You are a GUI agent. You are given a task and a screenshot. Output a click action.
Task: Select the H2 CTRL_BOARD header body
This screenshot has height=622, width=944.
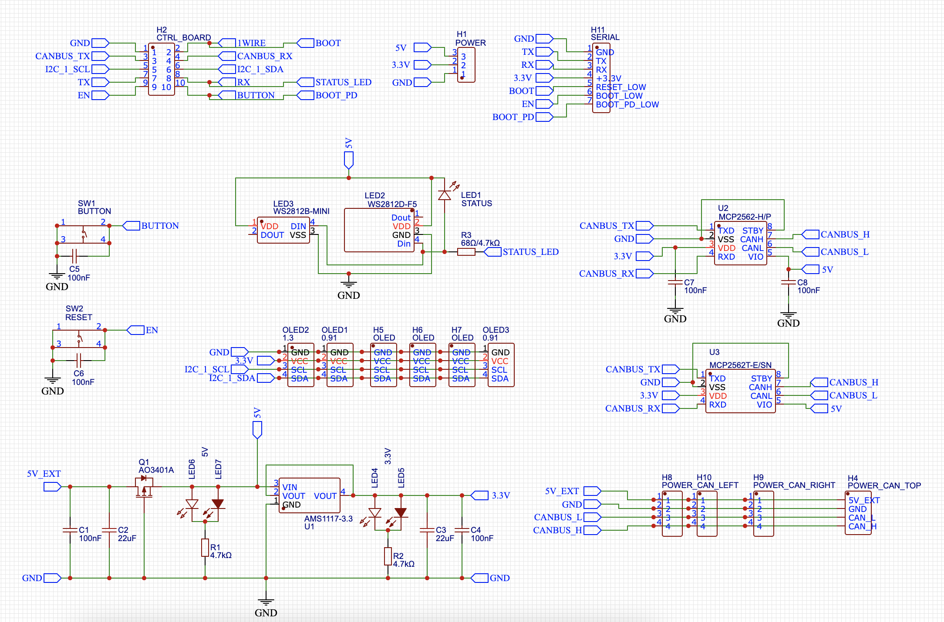click(162, 69)
